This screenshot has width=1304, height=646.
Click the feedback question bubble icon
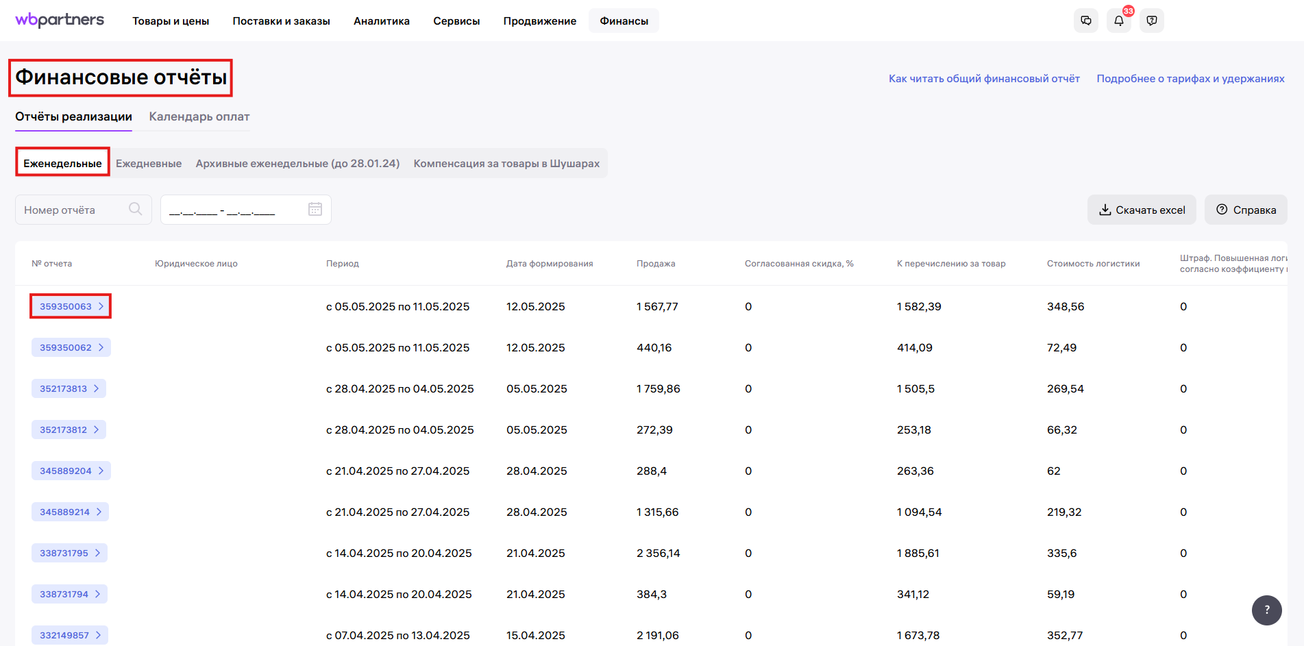tap(1151, 21)
